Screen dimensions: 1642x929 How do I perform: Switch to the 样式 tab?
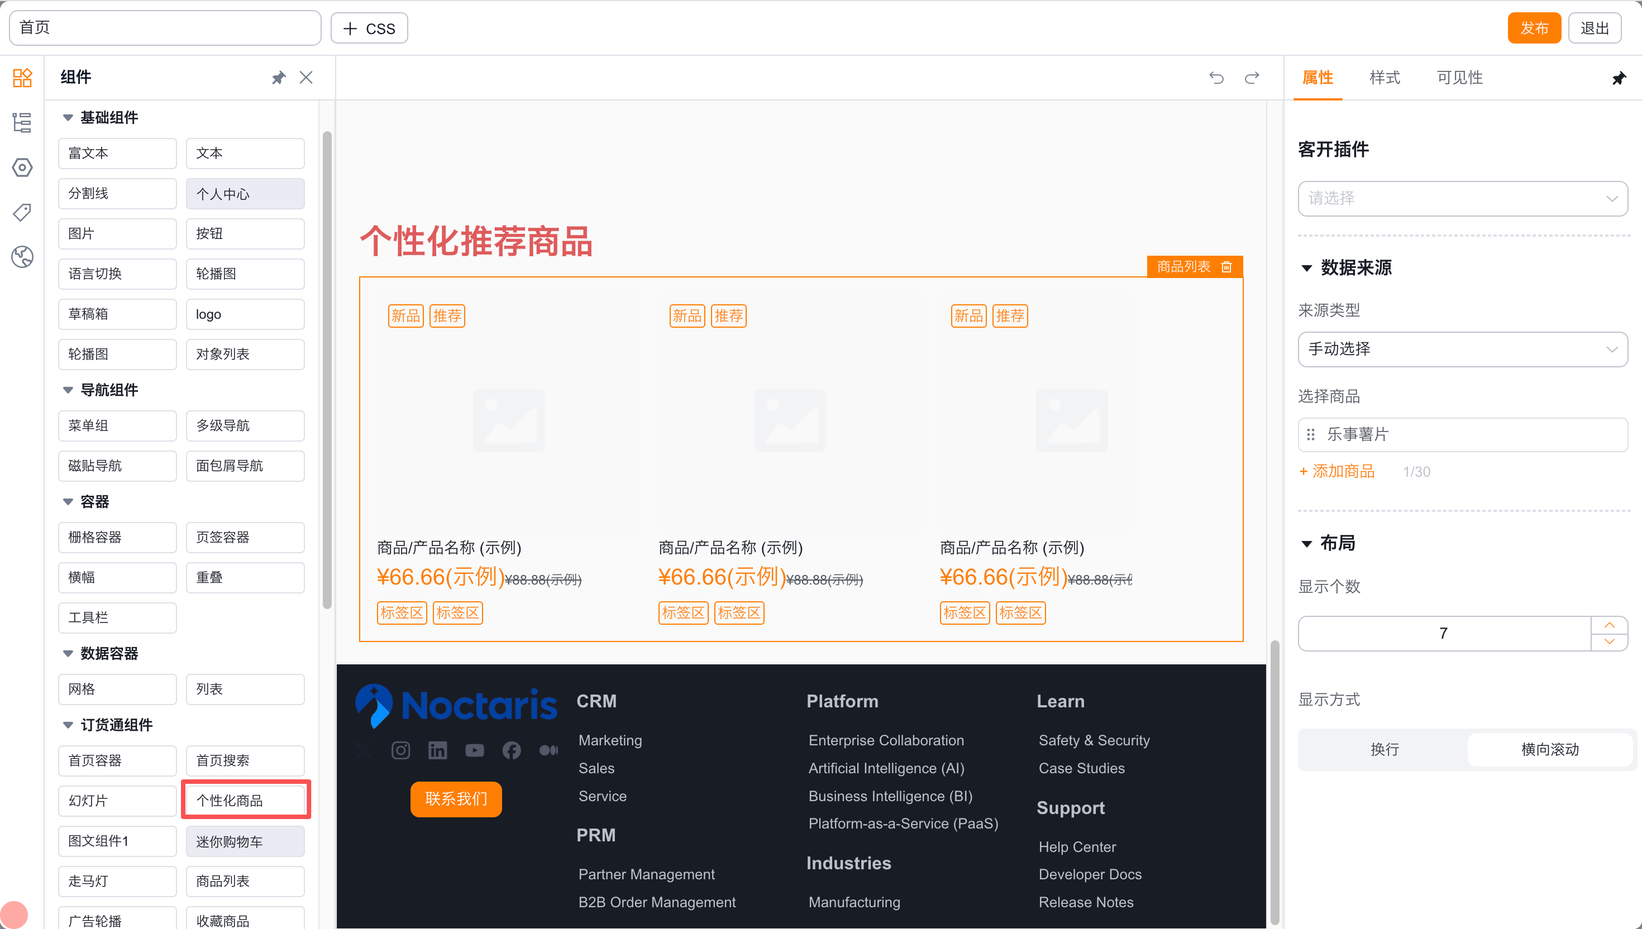pyautogui.click(x=1384, y=78)
